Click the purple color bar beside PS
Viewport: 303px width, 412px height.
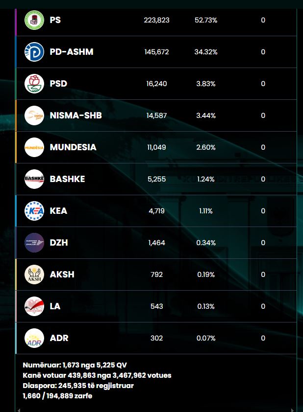point(16,20)
